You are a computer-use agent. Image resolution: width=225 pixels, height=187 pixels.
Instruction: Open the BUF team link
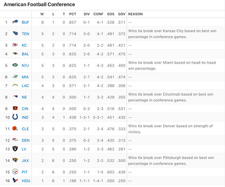[x=25, y=22]
